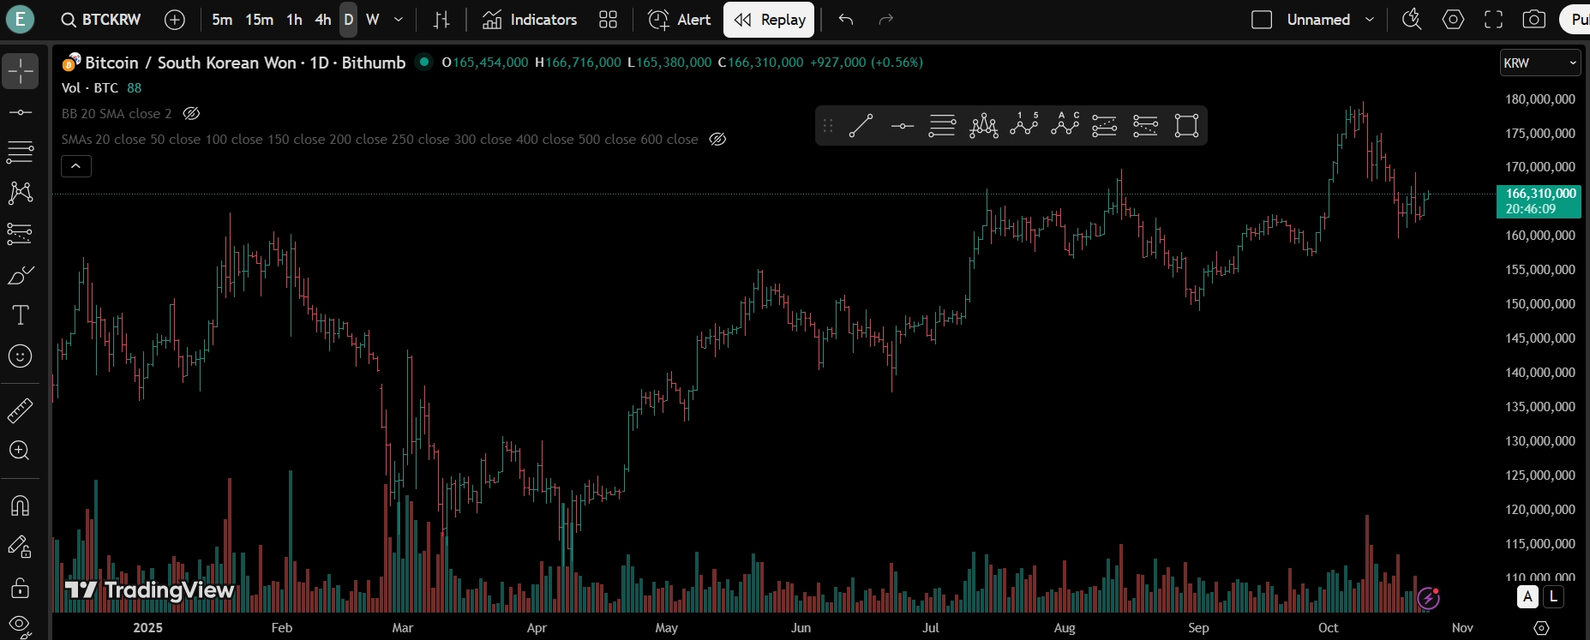Toggle the log scale 'L' button
The width and height of the screenshot is (1590, 640).
coord(1553,596)
